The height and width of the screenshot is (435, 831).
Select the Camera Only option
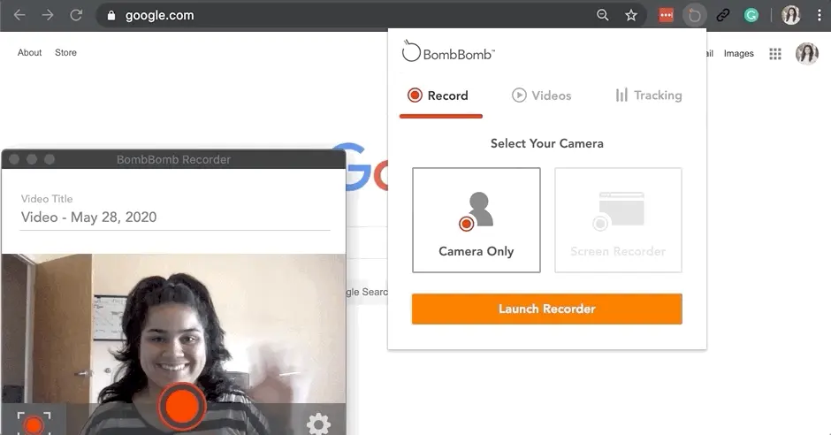click(476, 220)
